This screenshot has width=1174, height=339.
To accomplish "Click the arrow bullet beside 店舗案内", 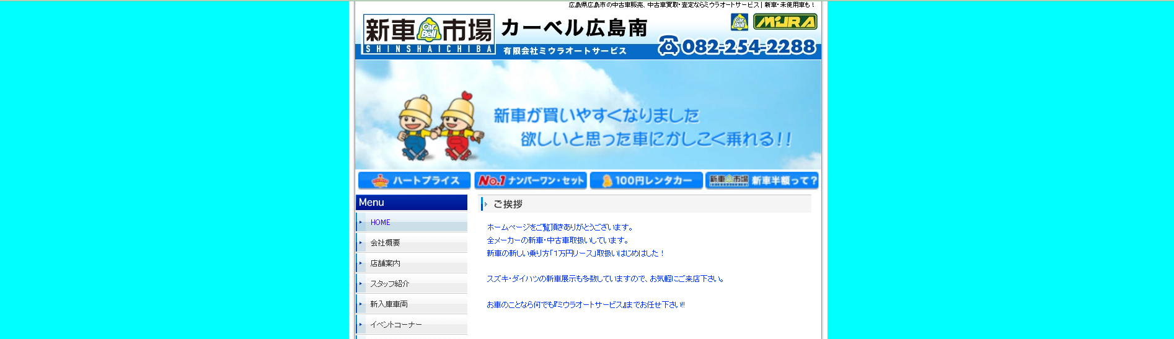I will pos(361,263).
